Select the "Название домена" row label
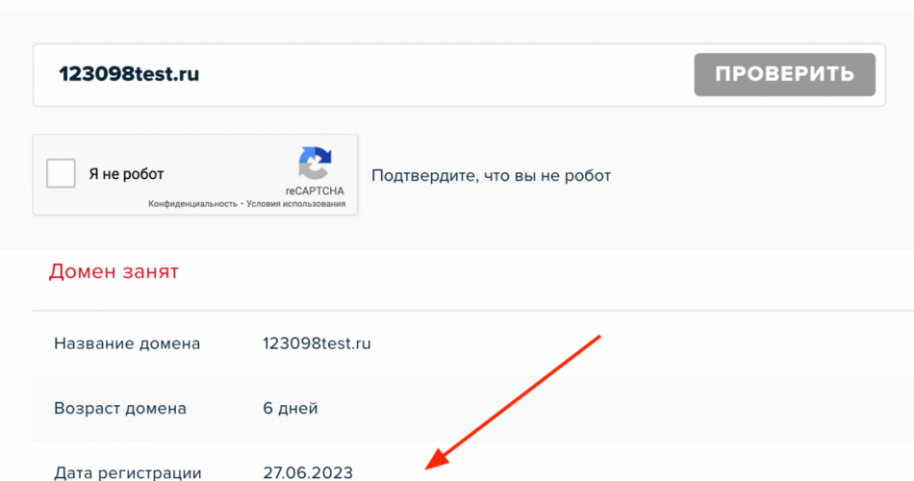This screenshot has height=481, width=914. (127, 343)
